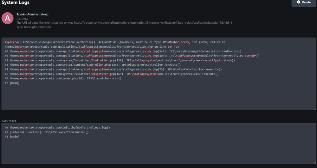Click the Admin avatar with letter A
The width and height of the screenshot is (317, 168).
click(8, 18)
